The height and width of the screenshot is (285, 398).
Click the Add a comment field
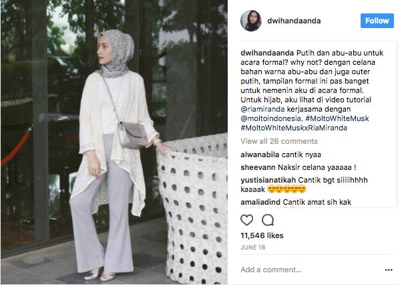[x=311, y=270]
